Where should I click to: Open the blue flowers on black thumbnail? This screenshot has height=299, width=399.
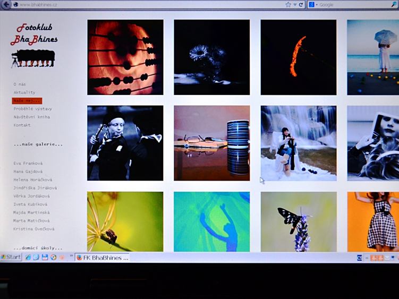point(212,57)
